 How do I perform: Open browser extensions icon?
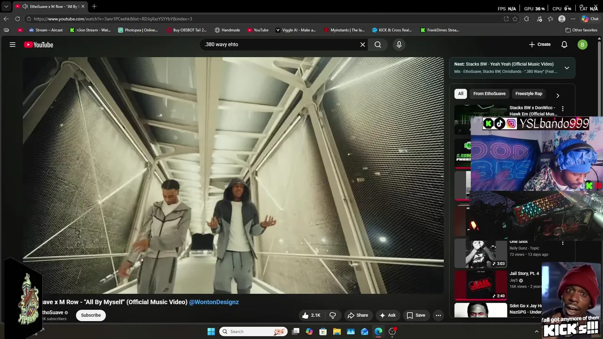[x=527, y=19]
